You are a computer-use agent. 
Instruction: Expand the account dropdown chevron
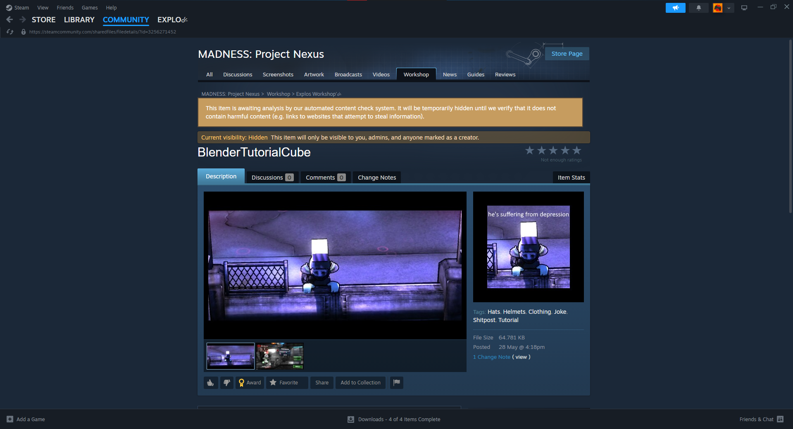point(729,8)
